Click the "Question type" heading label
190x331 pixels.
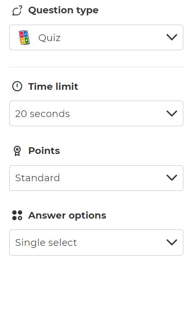tap(63, 10)
